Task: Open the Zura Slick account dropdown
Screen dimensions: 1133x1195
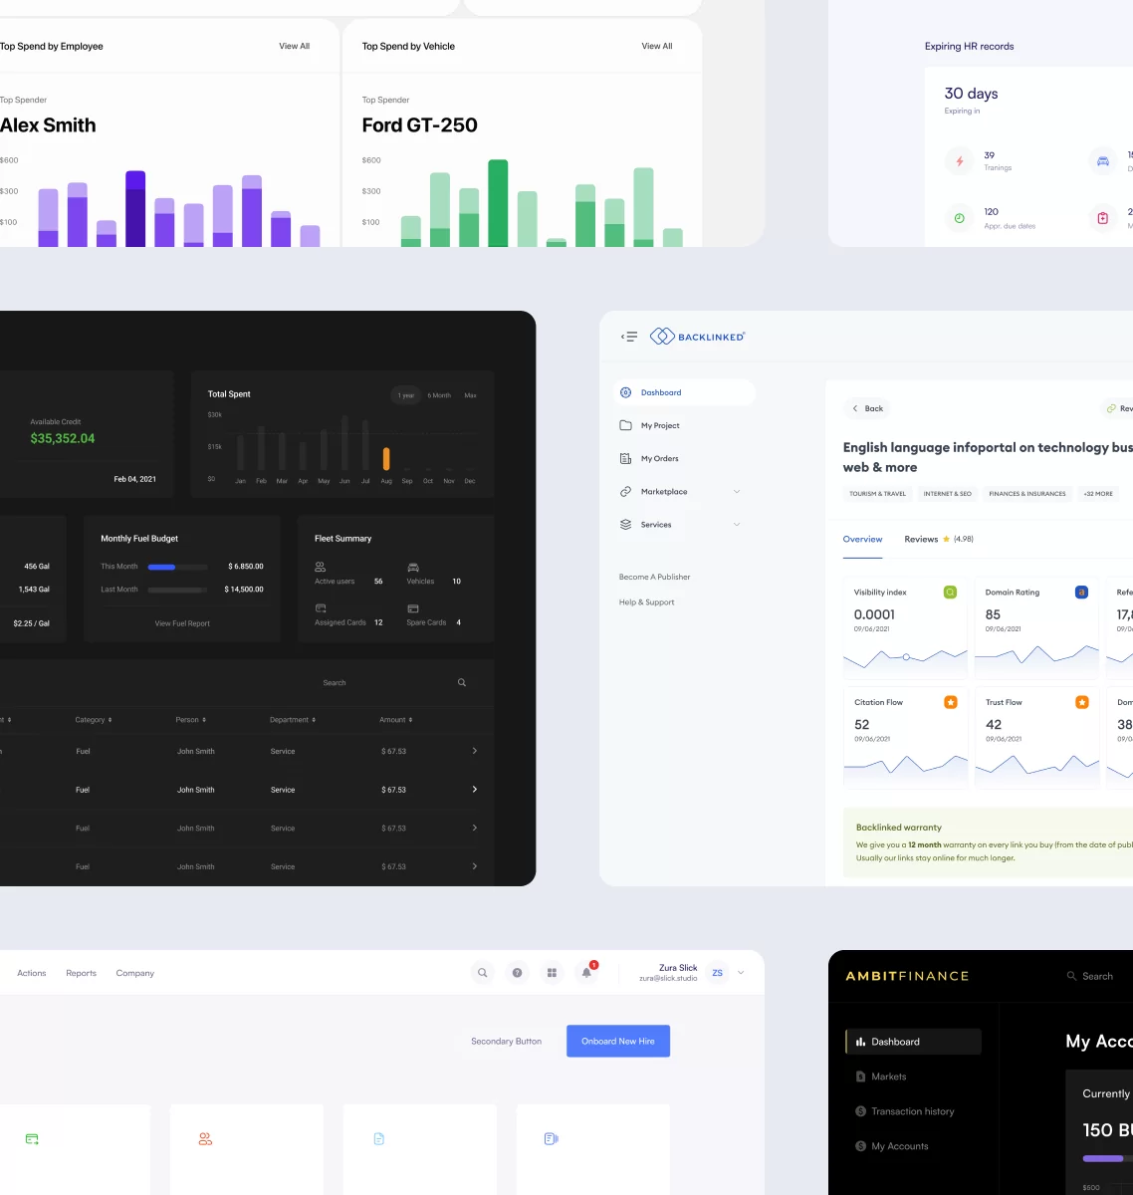Action: click(x=741, y=973)
